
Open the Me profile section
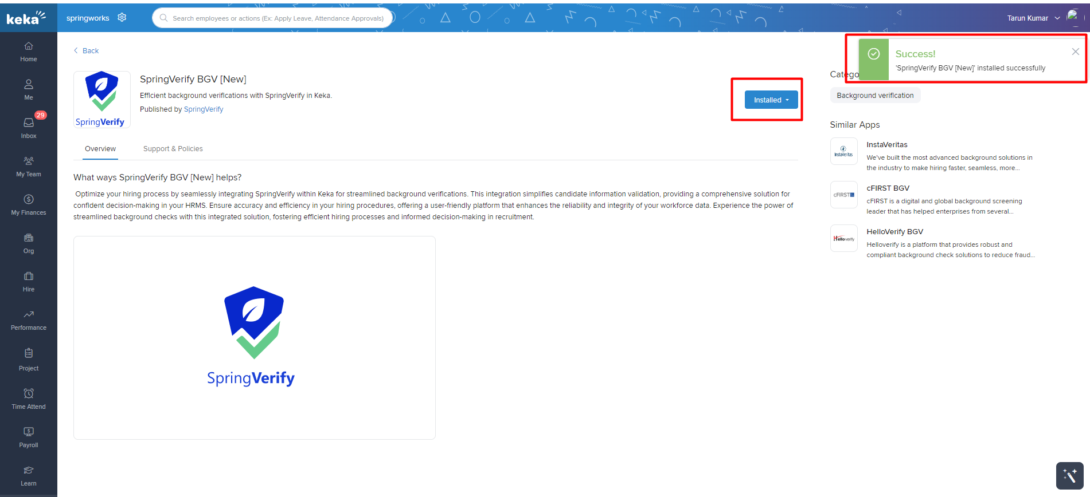tap(29, 90)
